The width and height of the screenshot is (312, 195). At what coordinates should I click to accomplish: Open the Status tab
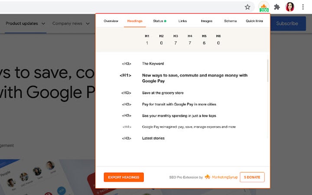pyautogui.click(x=159, y=21)
